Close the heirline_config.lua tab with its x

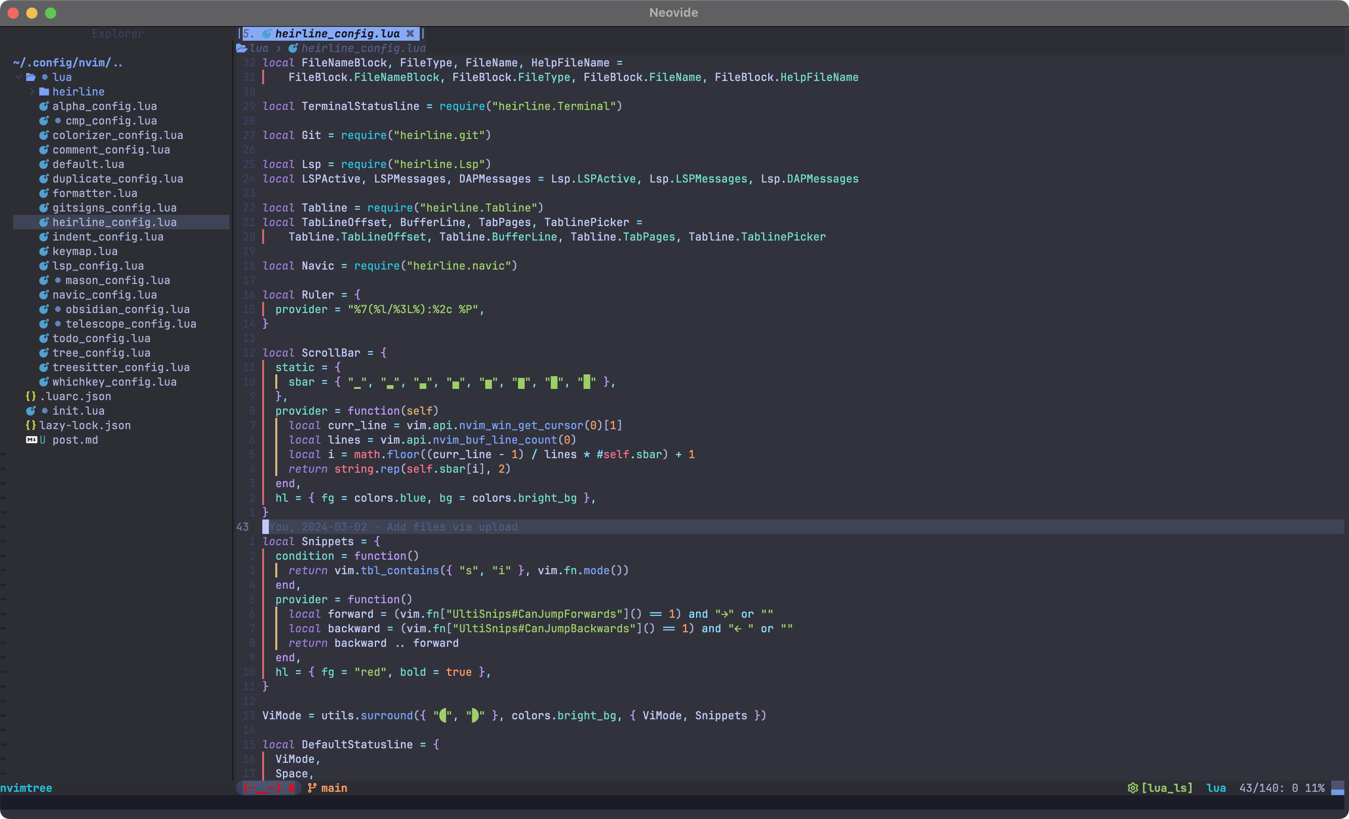pos(411,33)
